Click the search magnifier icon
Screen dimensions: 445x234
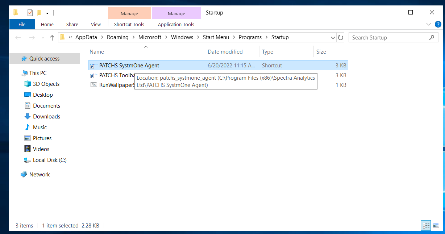[x=431, y=38]
